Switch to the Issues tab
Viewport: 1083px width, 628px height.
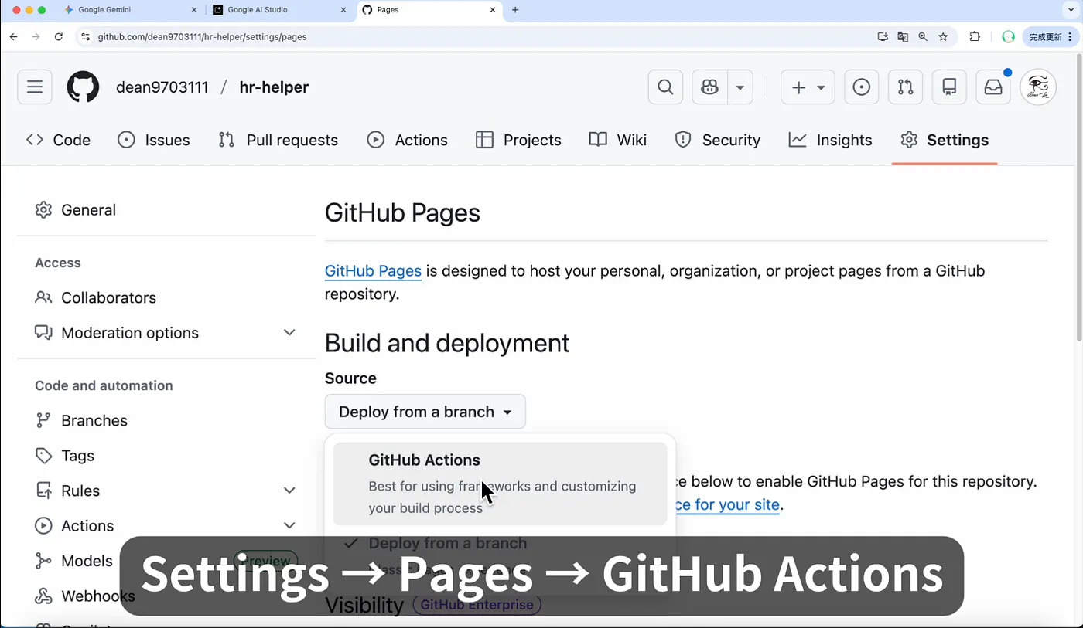coord(153,140)
